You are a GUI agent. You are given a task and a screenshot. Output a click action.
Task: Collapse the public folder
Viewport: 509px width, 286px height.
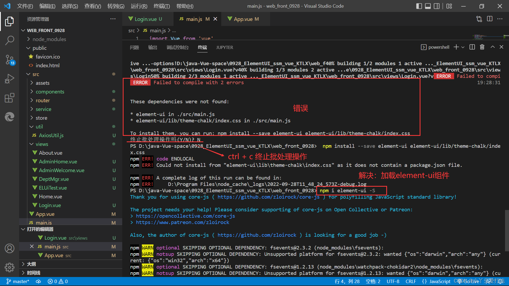[x=71, y=48]
